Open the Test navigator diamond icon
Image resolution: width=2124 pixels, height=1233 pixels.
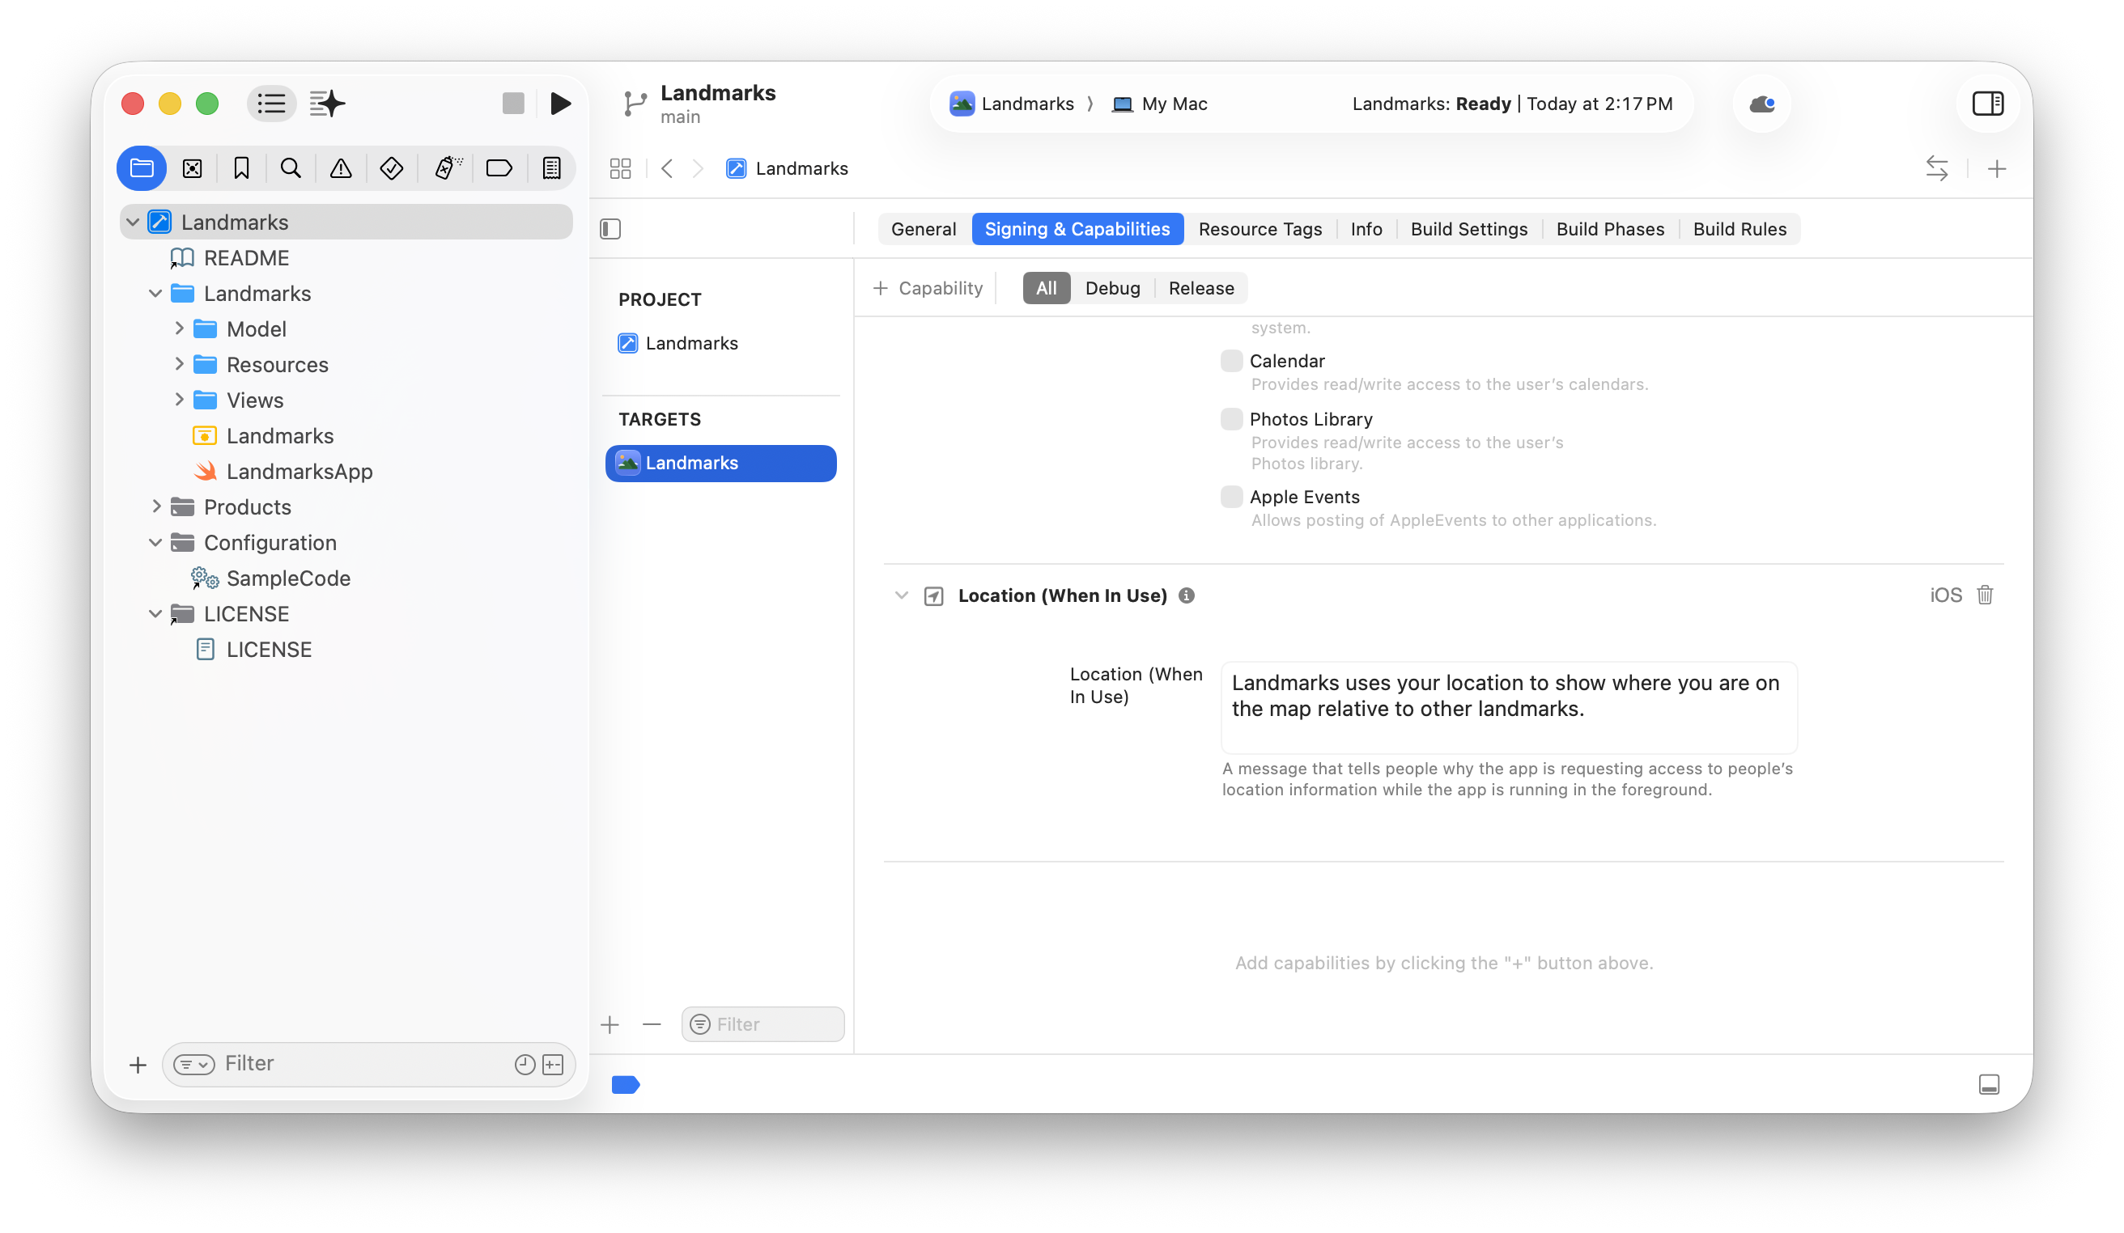pos(391,168)
